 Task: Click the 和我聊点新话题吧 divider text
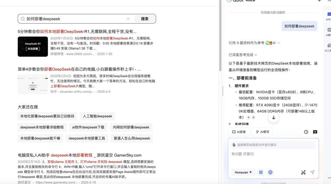tap(273, 13)
